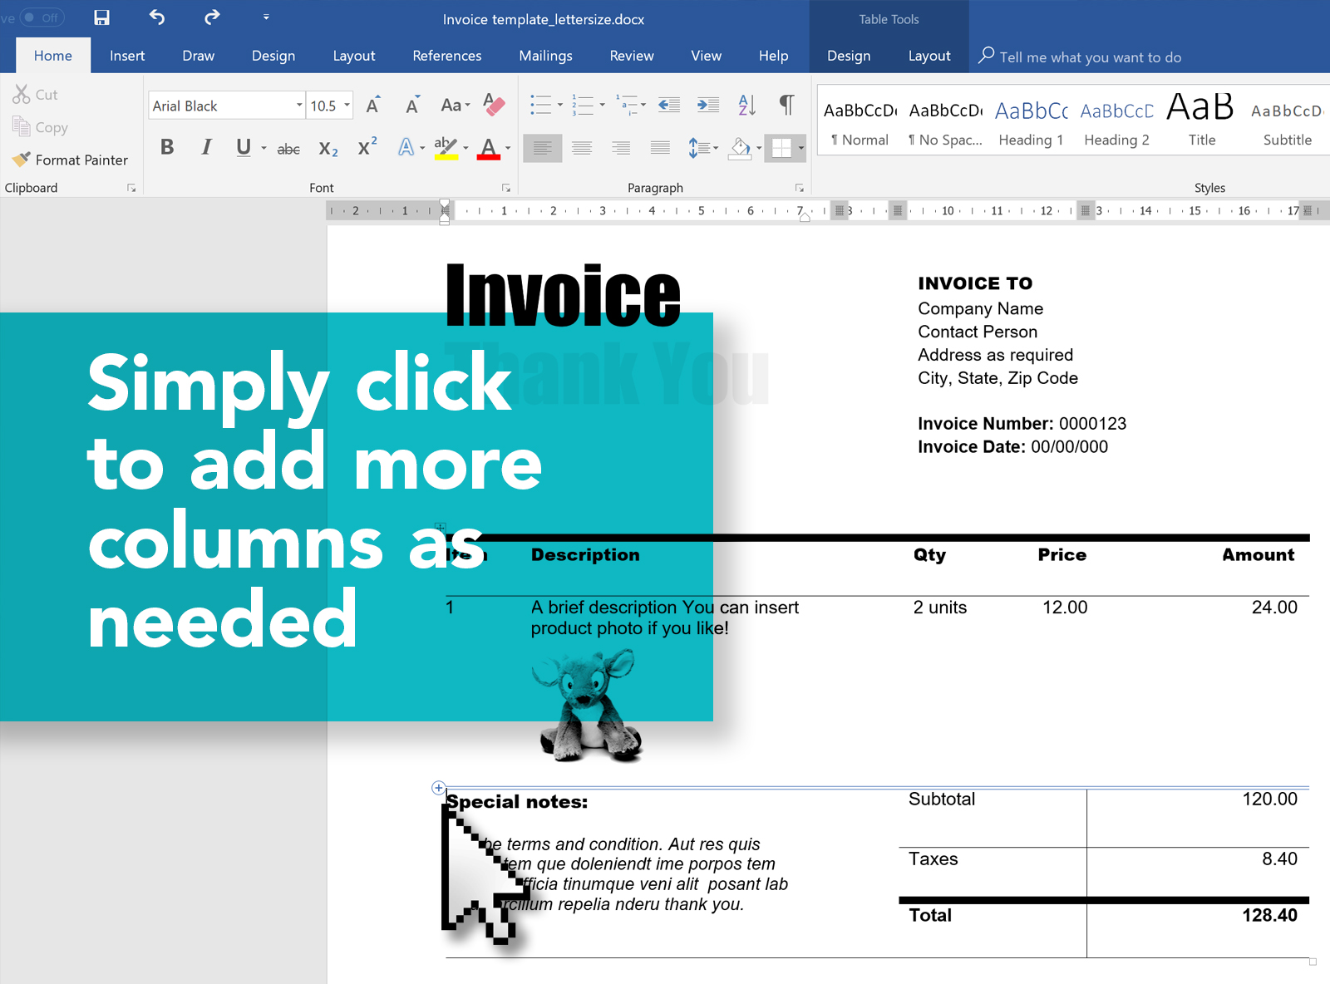
Task: Open the Insert tab
Action: pos(127,56)
